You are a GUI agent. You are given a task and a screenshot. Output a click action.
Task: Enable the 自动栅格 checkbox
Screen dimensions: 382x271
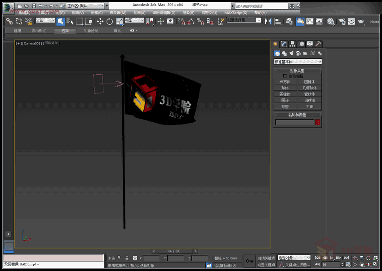coord(285,76)
